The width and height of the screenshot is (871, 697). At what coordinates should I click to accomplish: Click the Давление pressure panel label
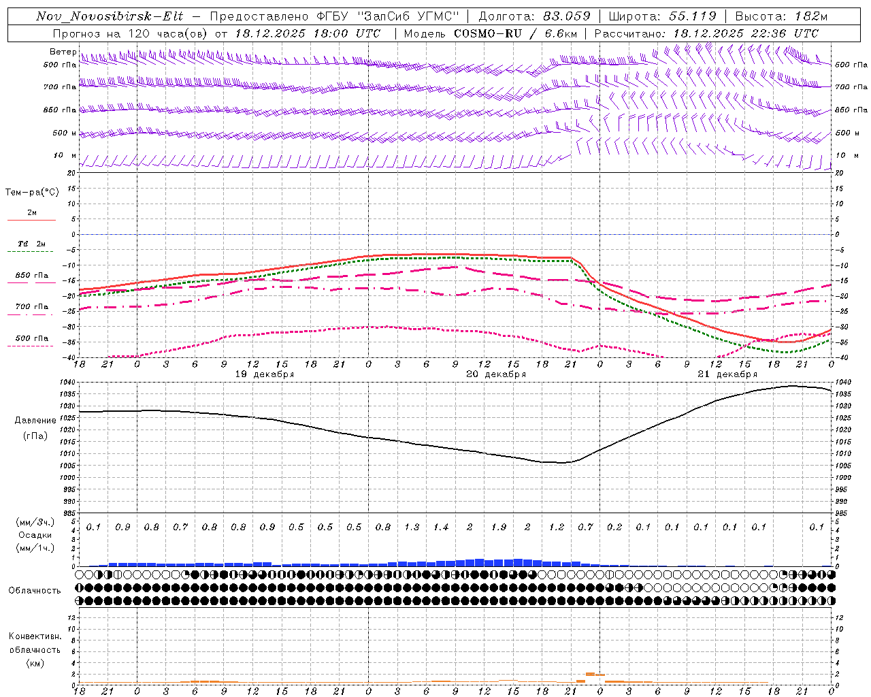(35, 421)
